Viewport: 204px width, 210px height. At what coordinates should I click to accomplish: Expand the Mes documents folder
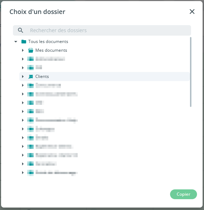click(23, 50)
